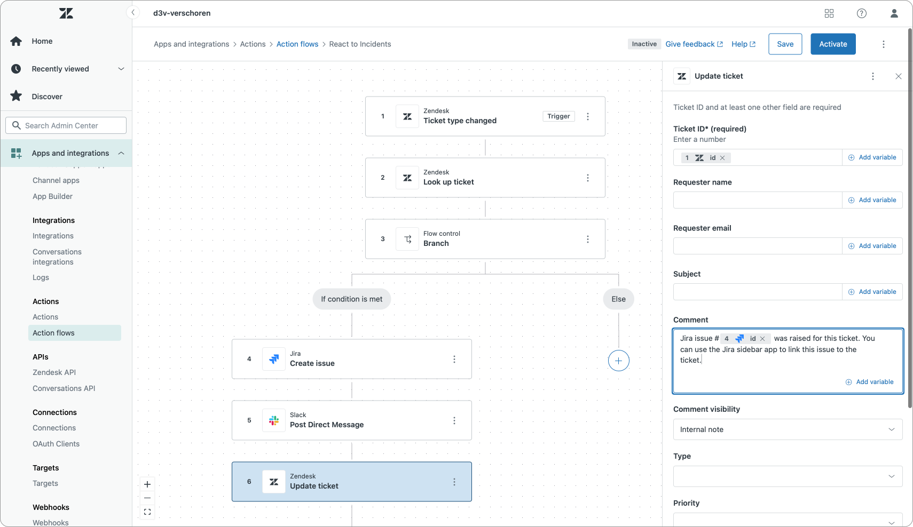Add variable to the Comment box

pyautogui.click(x=870, y=382)
